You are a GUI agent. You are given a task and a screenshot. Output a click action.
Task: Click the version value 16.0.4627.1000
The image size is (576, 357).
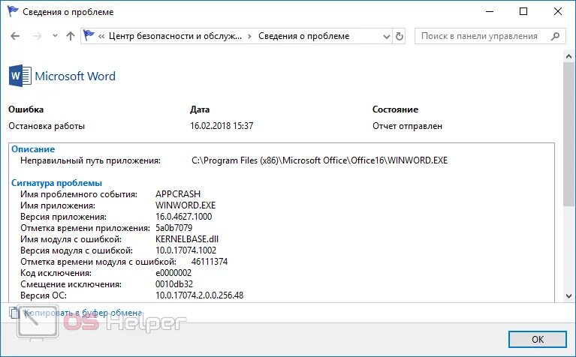184,217
